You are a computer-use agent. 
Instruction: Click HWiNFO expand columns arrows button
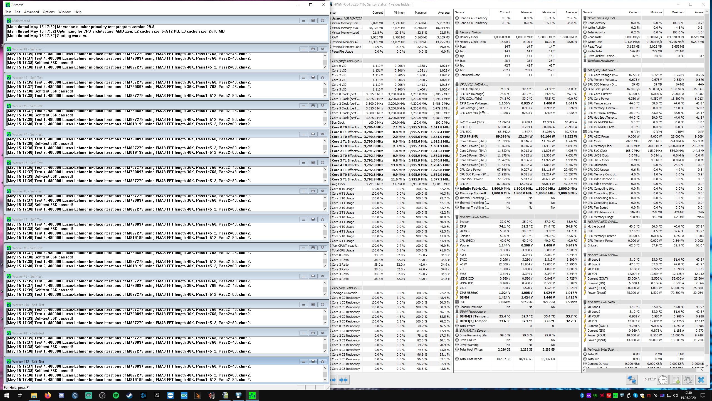(333, 380)
